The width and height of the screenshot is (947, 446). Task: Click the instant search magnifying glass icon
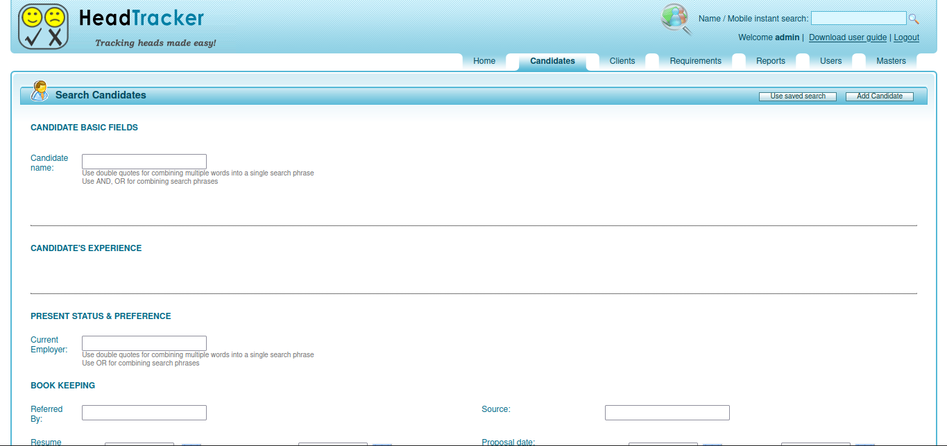tap(914, 19)
